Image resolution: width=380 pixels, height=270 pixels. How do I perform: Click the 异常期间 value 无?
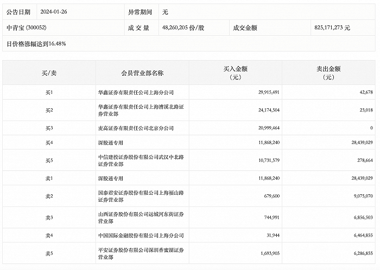click(164, 11)
